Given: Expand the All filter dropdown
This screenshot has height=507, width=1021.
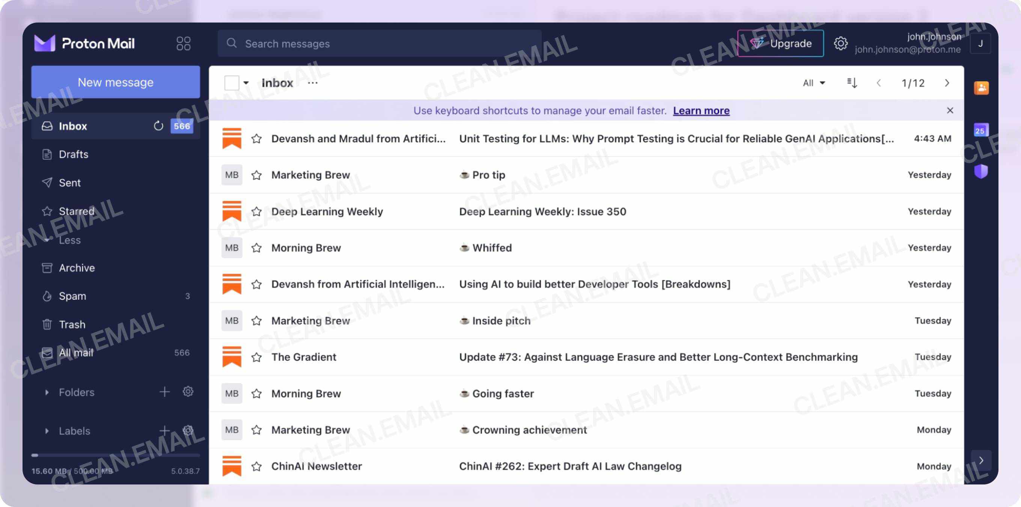Looking at the screenshot, I should point(814,83).
